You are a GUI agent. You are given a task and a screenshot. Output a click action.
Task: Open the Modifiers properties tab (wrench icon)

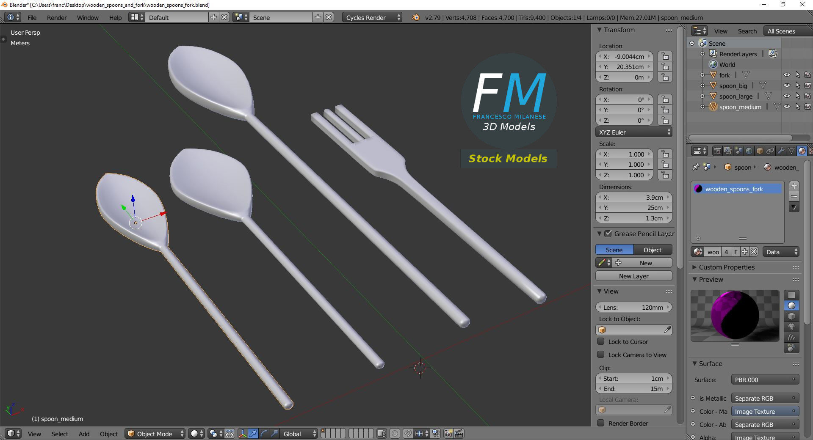click(x=781, y=151)
